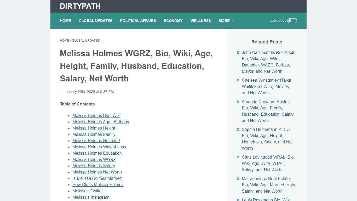The width and height of the screenshot is (357, 201).
Task: Open the MORE menu chevron arrow
Action: (x=232, y=21)
